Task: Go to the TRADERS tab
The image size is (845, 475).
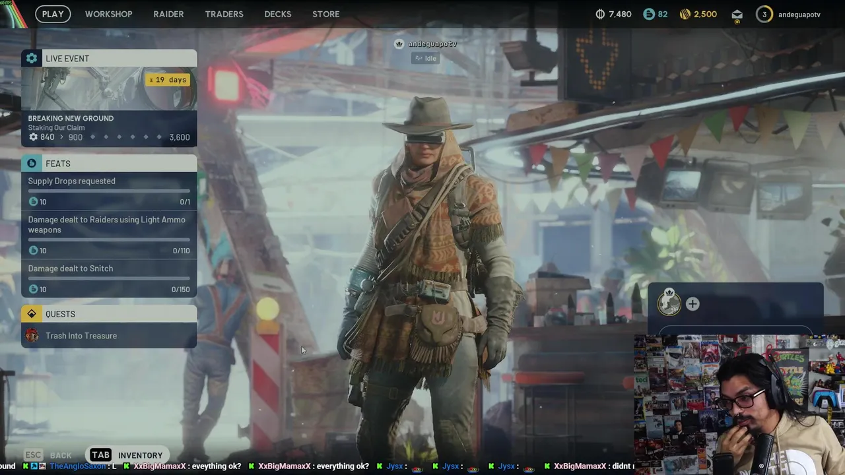Action: [224, 14]
